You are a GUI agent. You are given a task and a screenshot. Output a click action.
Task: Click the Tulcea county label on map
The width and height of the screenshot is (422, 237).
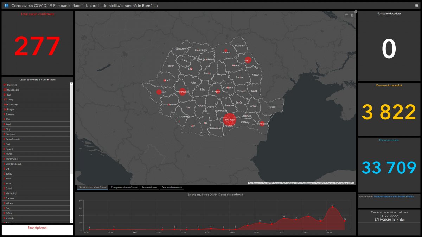coord(272,106)
